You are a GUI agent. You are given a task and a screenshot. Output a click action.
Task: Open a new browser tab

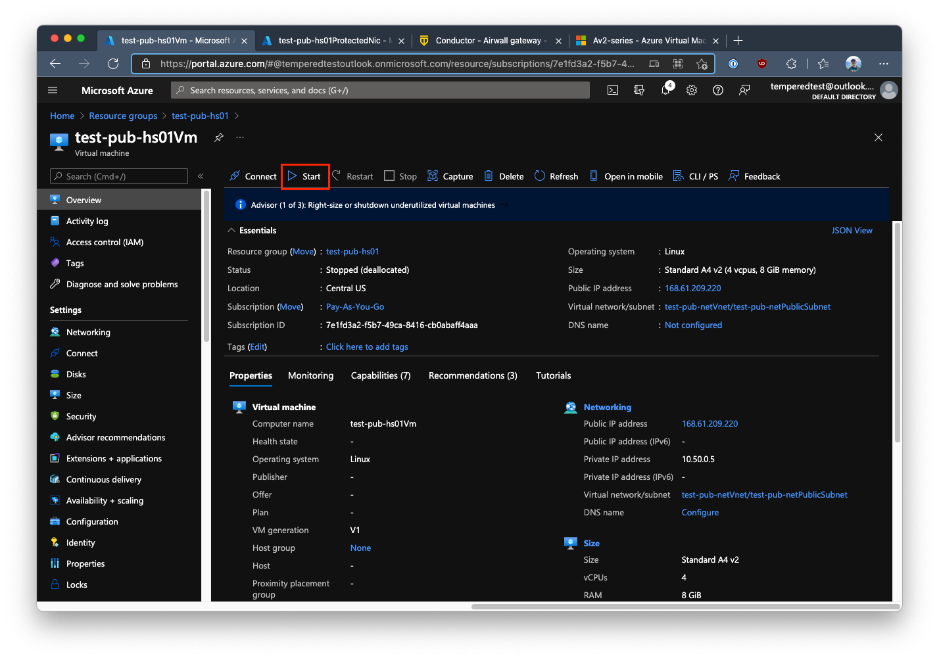click(738, 41)
